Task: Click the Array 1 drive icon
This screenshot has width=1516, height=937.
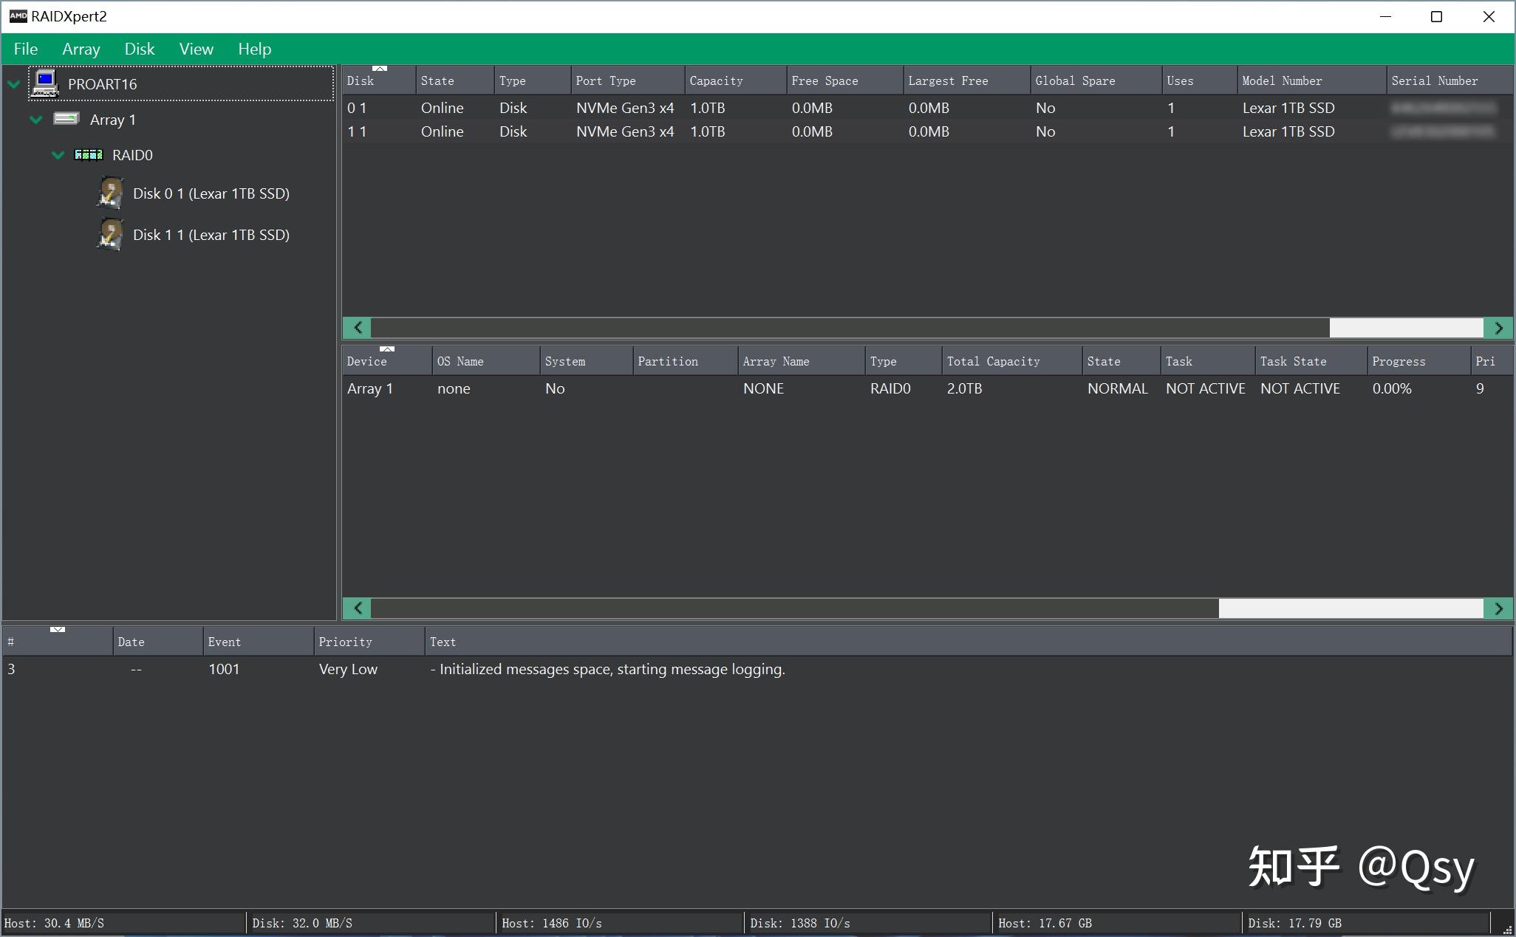Action: (x=66, y=119)
